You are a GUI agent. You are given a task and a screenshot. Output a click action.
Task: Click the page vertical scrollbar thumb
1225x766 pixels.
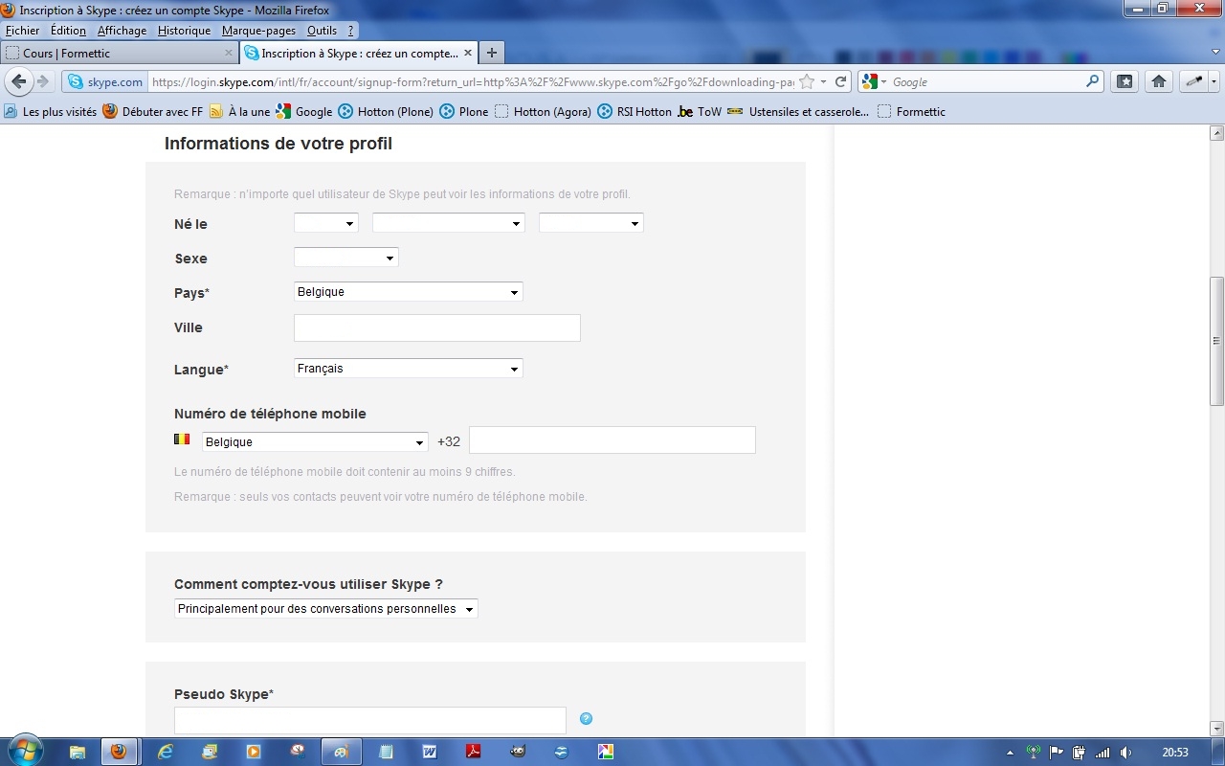(1216, 341)
